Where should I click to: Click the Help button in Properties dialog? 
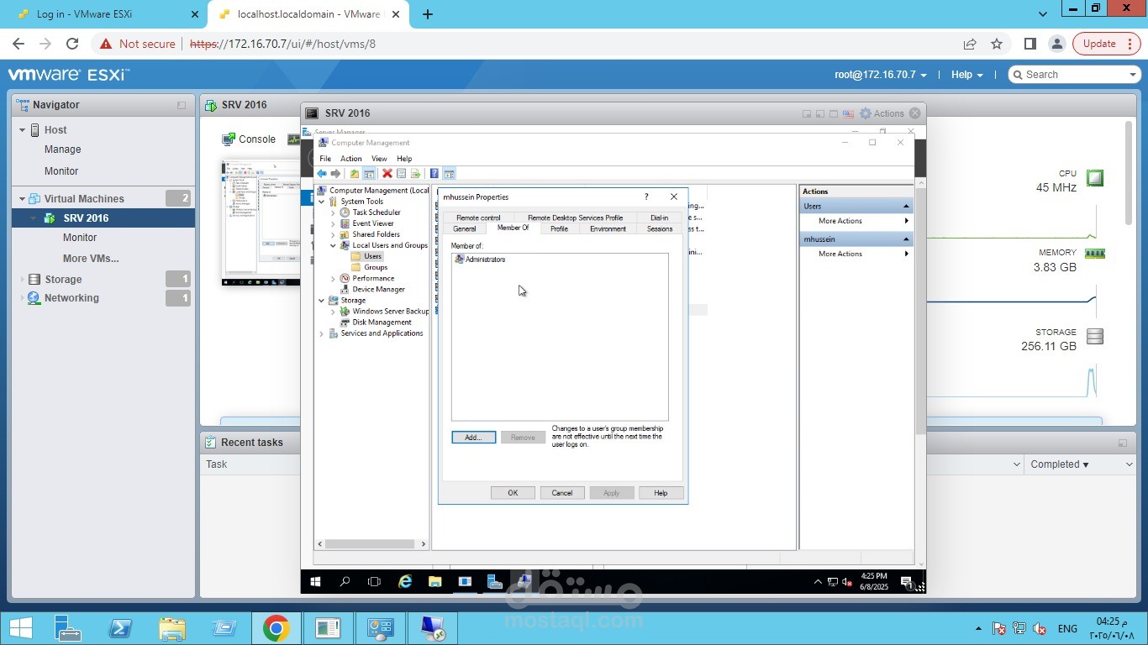click(661, 493)
